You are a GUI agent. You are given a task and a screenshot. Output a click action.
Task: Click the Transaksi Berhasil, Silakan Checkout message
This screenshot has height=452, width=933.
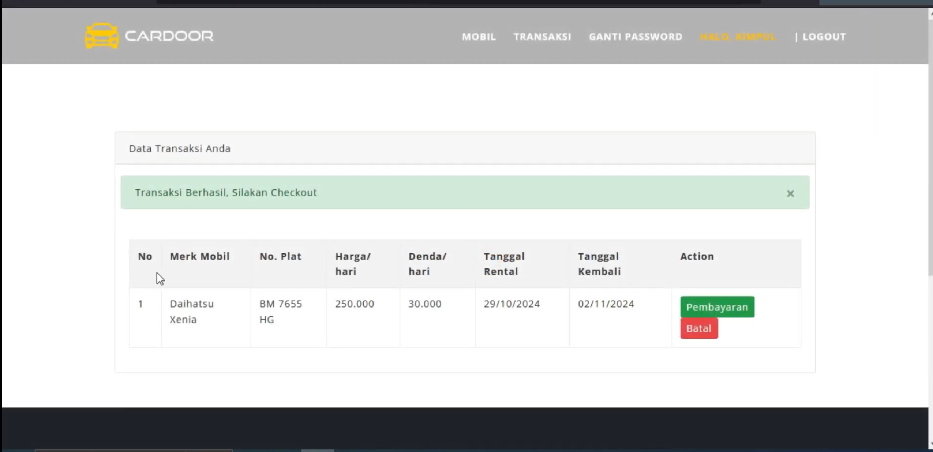[226, 192]
